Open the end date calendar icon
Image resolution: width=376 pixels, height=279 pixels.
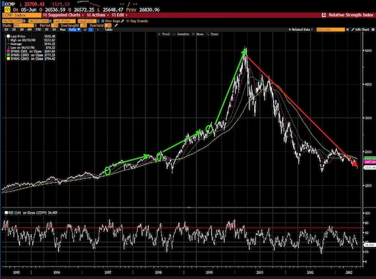click(51, 21)
